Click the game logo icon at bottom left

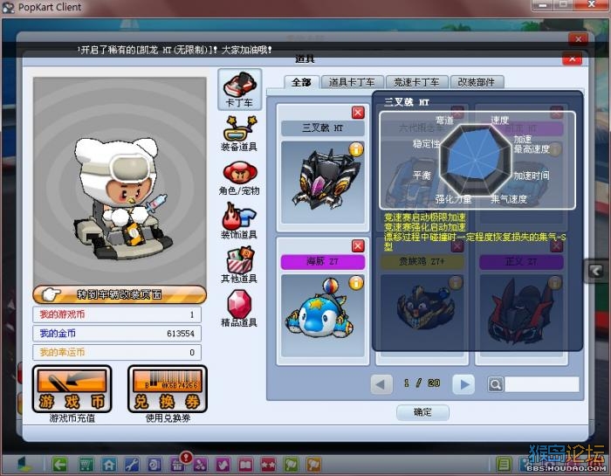24,465
